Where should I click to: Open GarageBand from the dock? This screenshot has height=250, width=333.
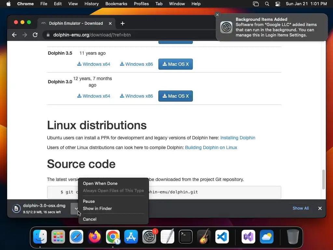[204, 237]
